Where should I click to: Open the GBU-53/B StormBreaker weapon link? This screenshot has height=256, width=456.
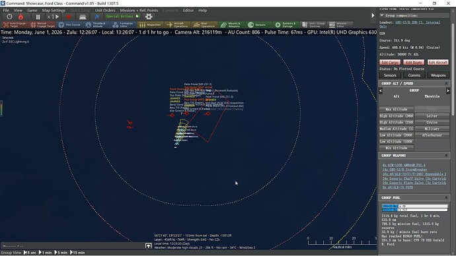[x=404, y=170]
